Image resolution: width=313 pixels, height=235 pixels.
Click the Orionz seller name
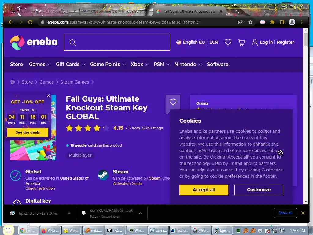[202, 103]
